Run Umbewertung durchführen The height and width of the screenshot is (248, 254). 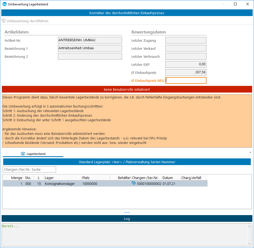tap(25, 21)
